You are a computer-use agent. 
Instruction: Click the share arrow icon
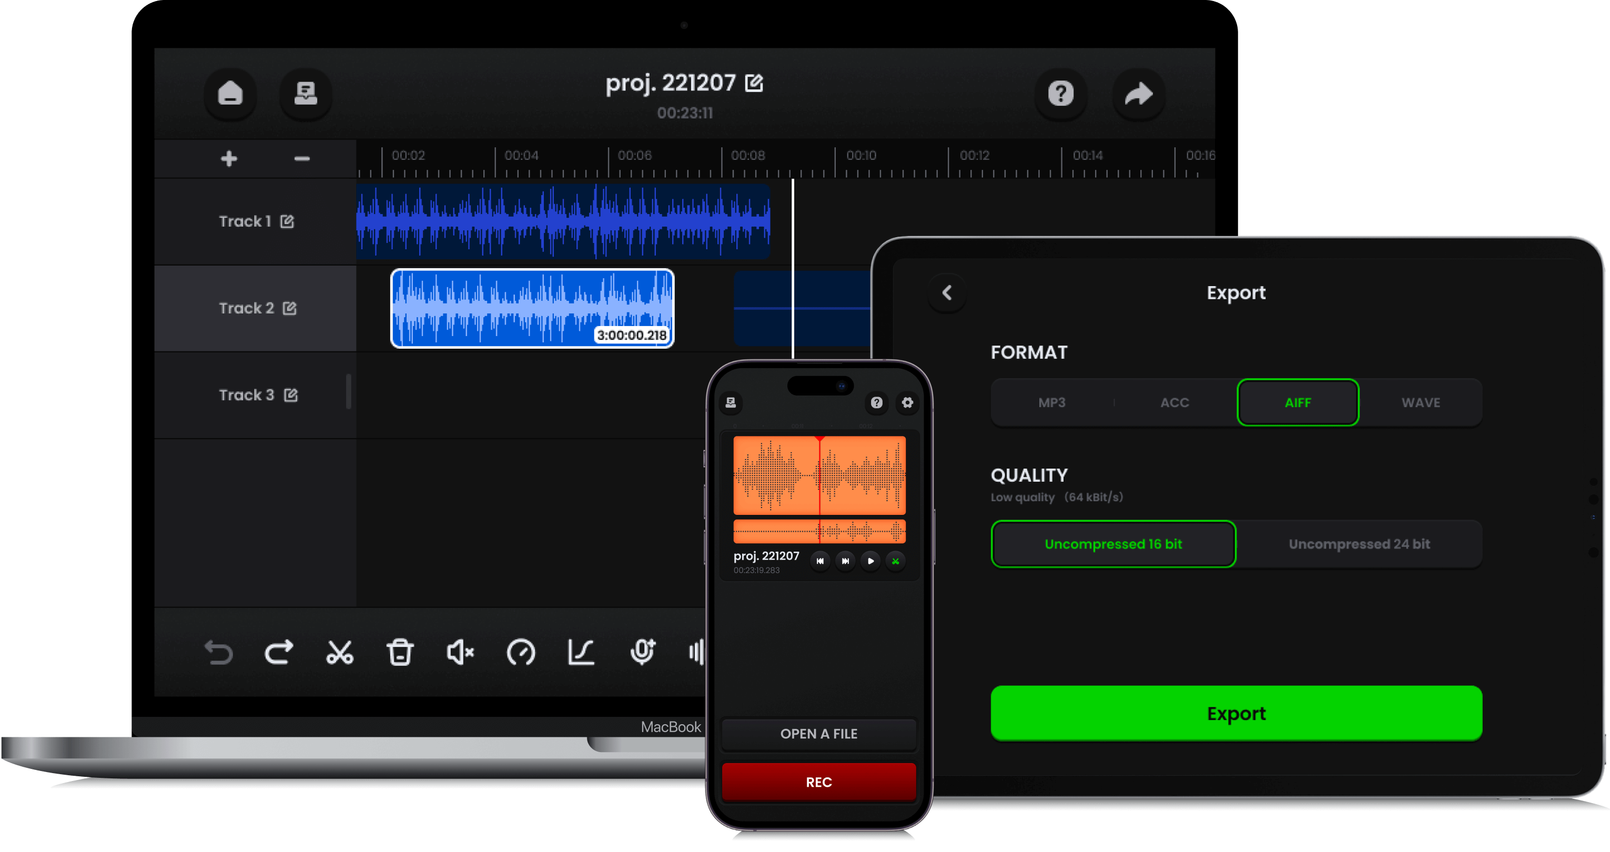coord(1138,94)
